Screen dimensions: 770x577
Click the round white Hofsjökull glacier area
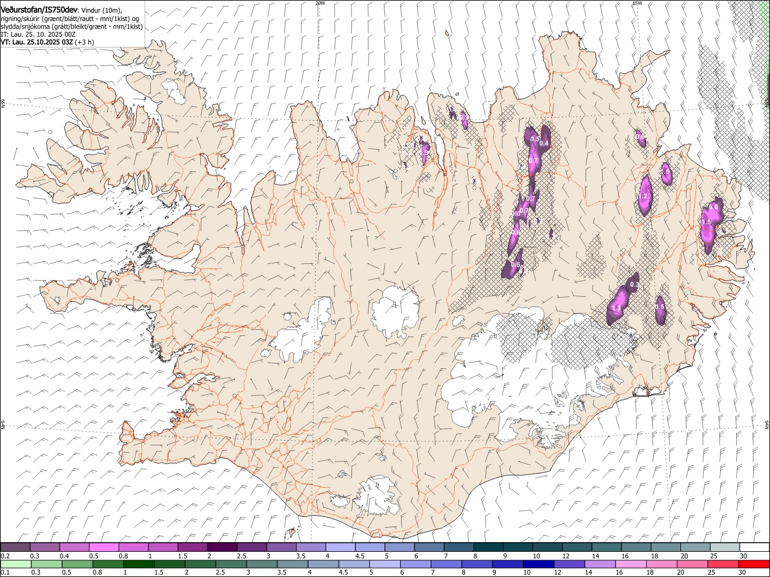tap(395, 313)
